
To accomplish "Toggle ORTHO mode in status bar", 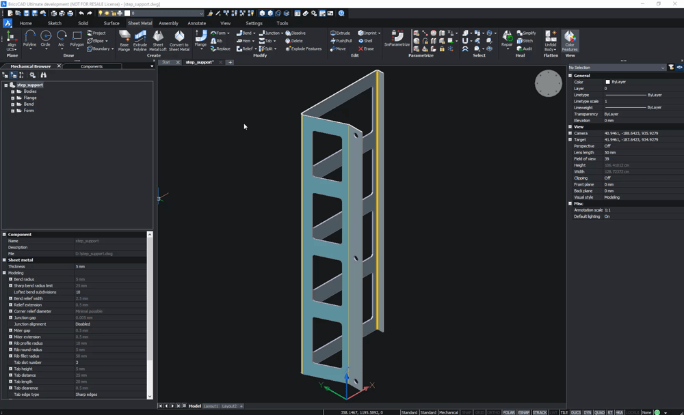I will [493, 412].
